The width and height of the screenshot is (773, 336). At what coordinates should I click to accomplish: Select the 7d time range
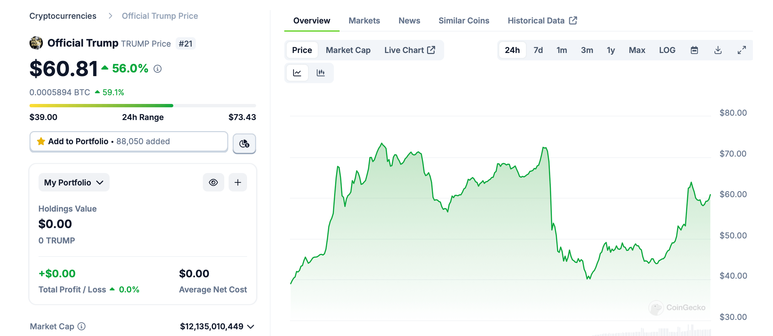538,50
